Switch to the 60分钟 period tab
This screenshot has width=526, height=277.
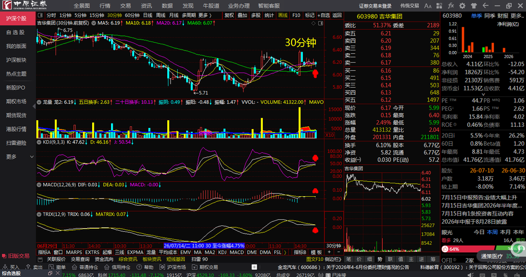(132, 15)
